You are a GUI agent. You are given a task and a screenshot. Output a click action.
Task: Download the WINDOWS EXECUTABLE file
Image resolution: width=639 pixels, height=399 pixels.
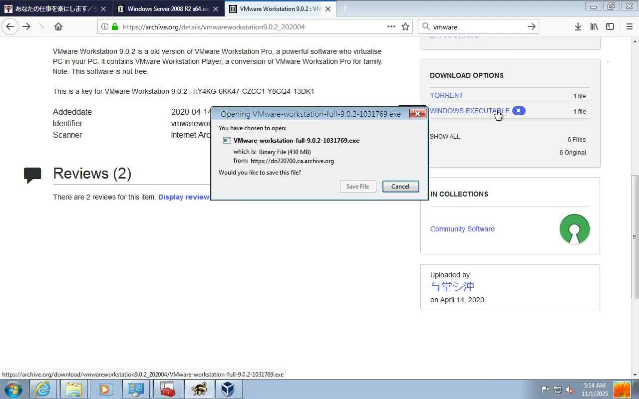click(470, 111)
